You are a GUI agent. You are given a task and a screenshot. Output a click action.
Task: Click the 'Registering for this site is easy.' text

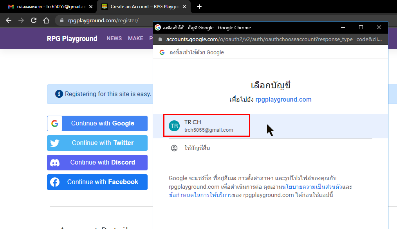point(108,94)
